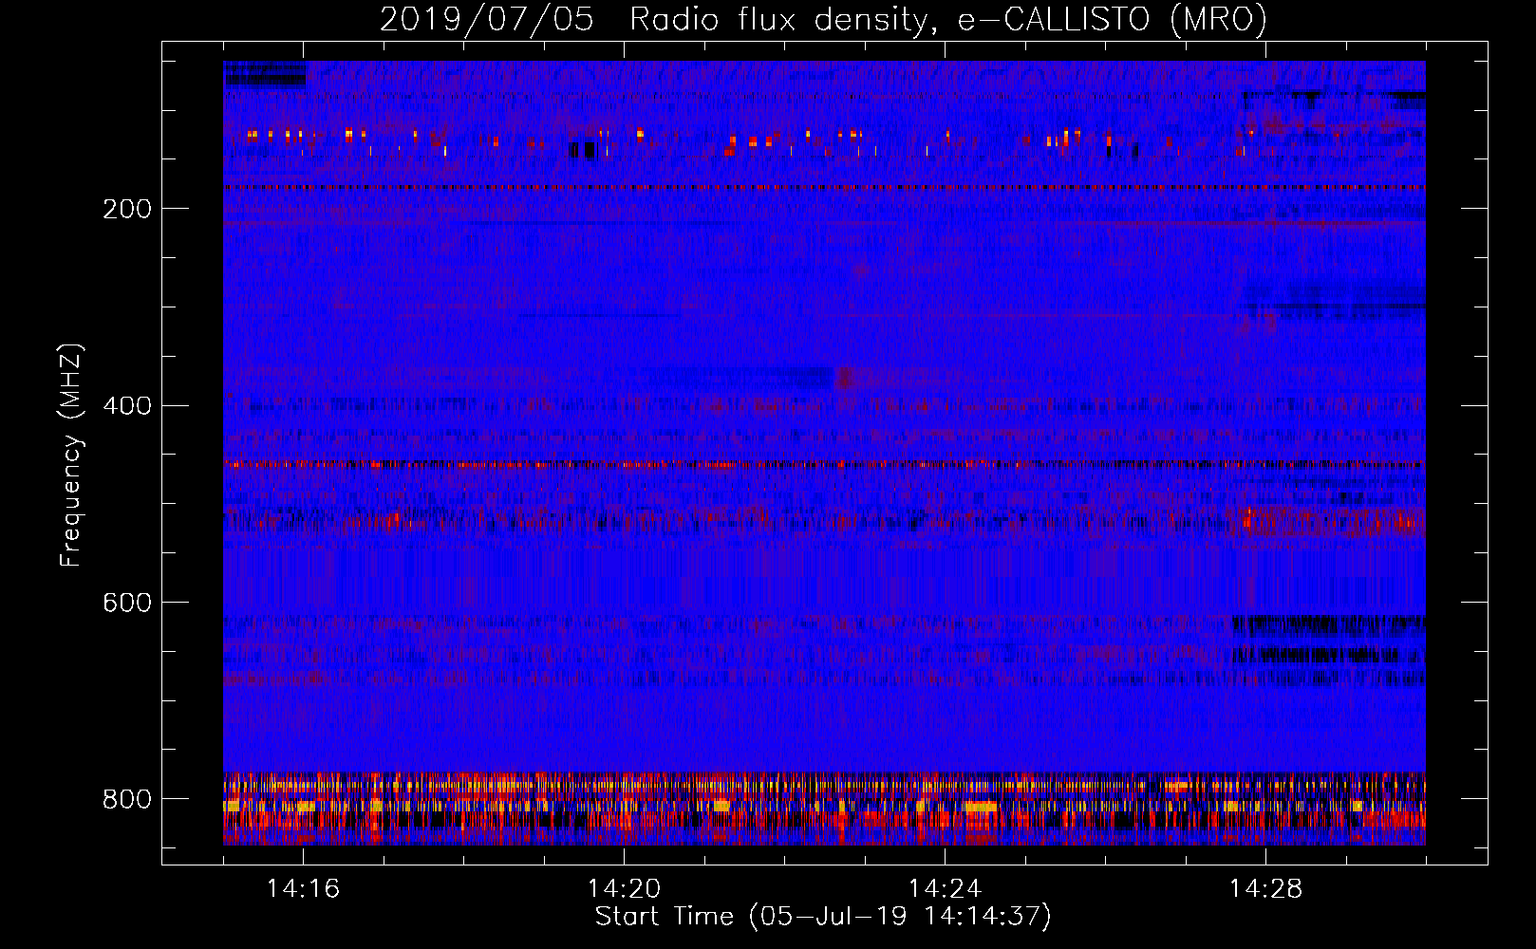Click the date 2019/07/05 in the title
This screenshot has height=949, width=1536.
click(x=487, y=19)
